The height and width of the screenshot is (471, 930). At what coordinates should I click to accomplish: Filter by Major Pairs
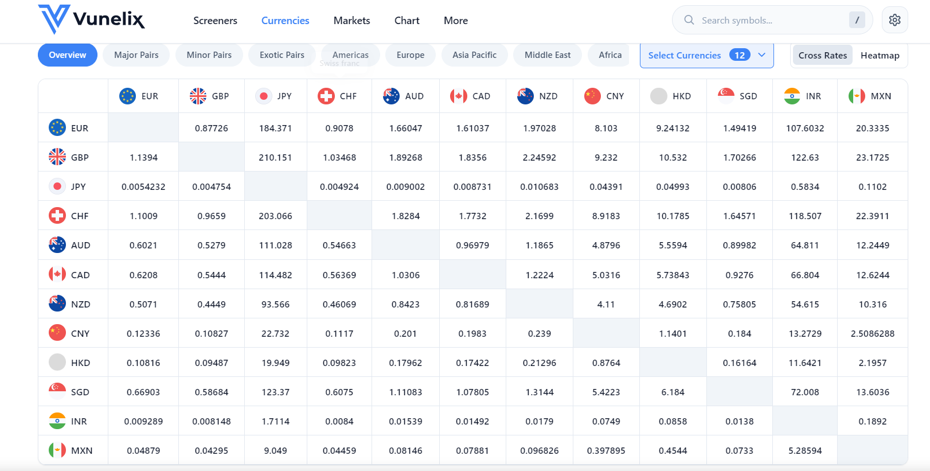point(136,55)
